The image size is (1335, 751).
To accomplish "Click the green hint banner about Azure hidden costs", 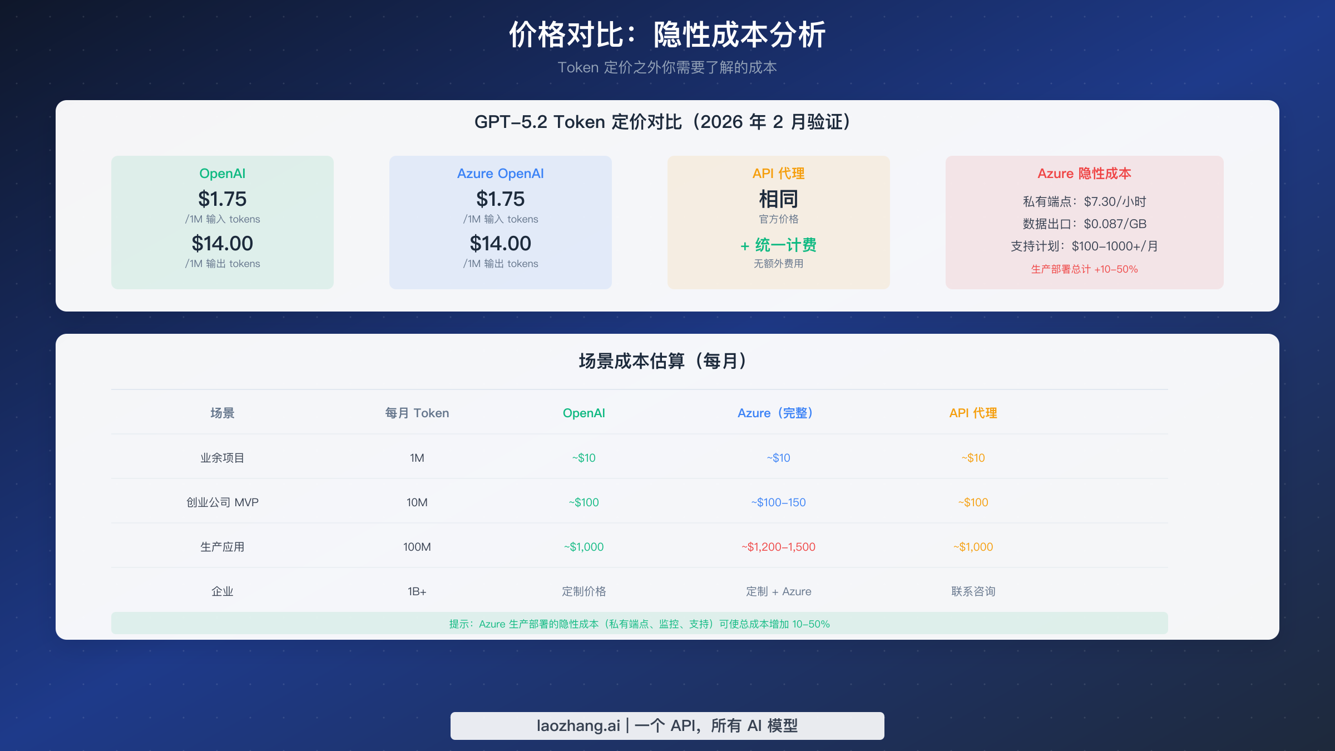I will pos(639,624).
